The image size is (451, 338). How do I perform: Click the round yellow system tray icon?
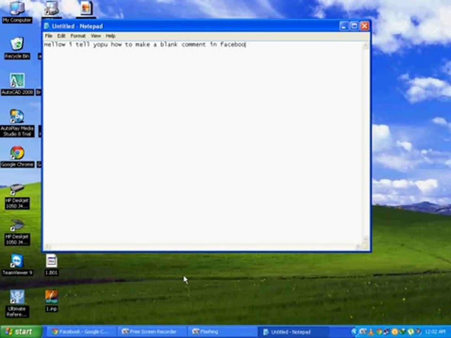(395, 331)
